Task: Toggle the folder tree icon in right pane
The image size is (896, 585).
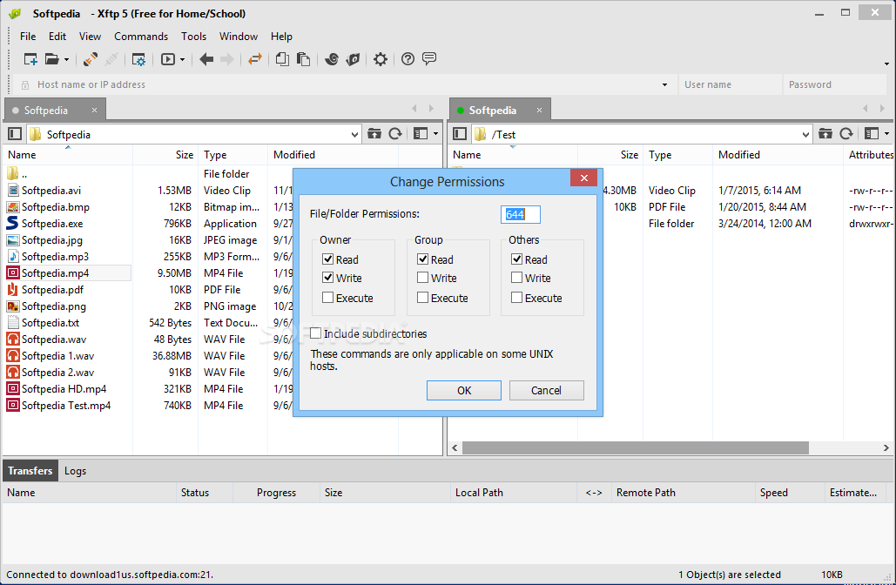Action: point(460,134)
